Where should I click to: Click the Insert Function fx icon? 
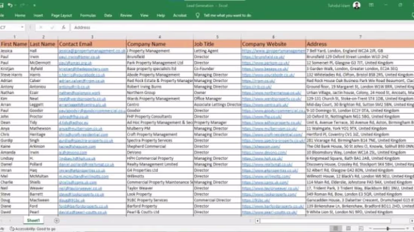click(63, 27)
